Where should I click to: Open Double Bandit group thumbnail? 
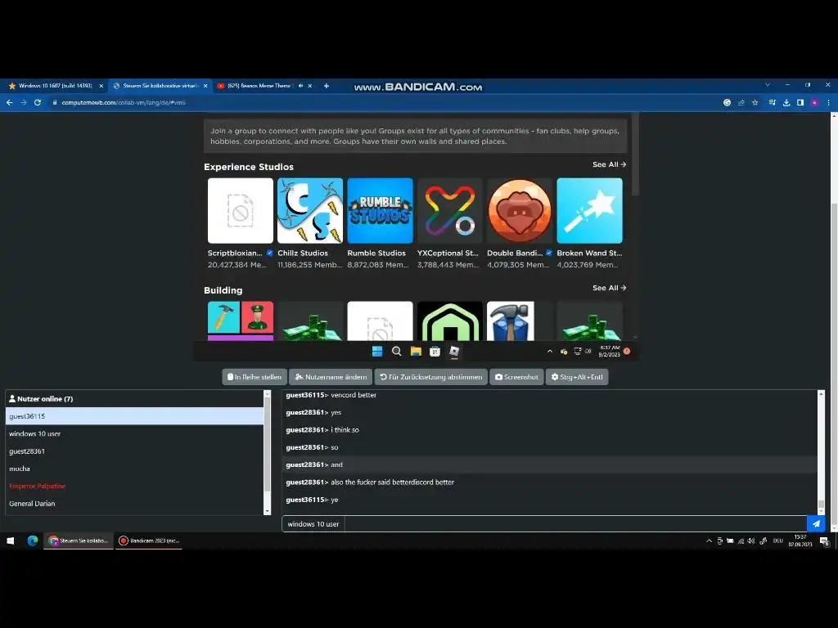click(x=520, y=211)
